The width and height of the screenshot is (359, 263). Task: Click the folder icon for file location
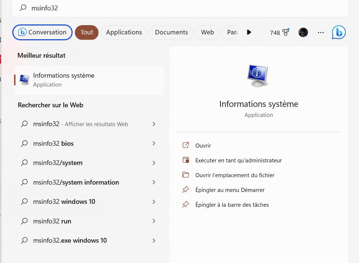click(186, 175)
